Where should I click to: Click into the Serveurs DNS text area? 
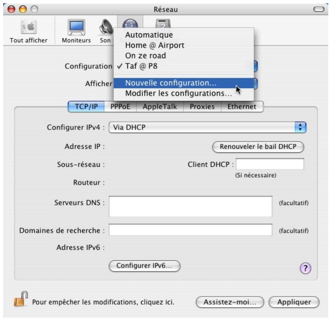(x=191, y=206)
